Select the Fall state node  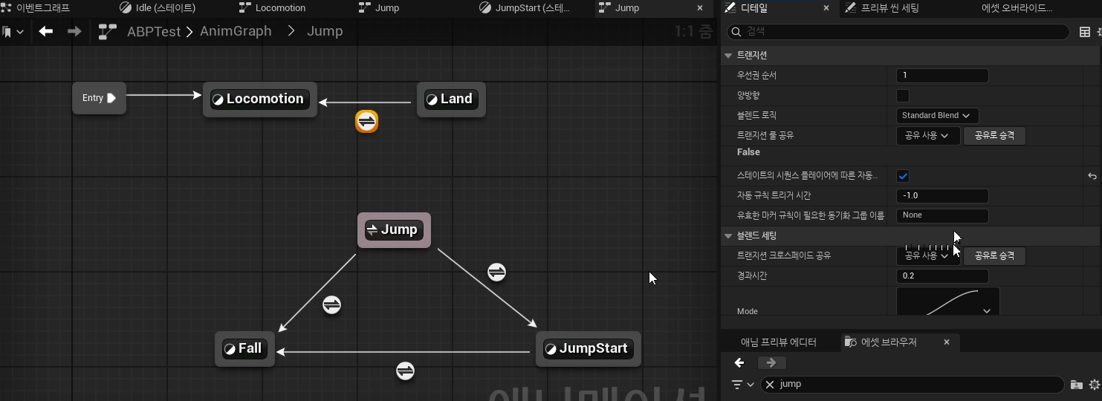[x=244, y=349]
